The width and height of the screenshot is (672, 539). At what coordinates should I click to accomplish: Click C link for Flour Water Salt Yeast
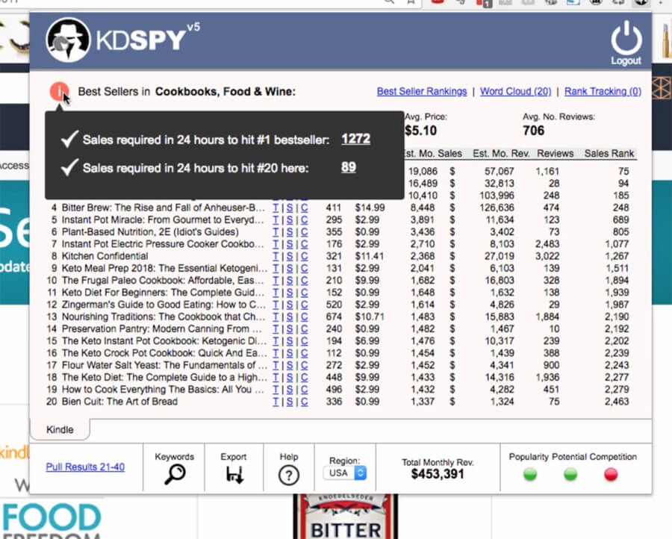coord(304,365)
